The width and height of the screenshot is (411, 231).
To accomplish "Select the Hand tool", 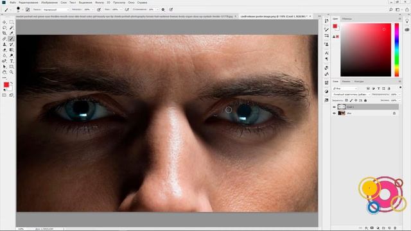I will 4,72.
